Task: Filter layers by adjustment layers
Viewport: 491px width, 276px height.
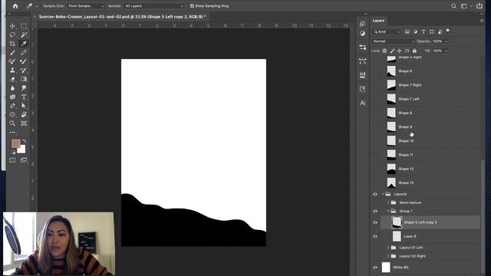Action: click(x=415, y=31)
